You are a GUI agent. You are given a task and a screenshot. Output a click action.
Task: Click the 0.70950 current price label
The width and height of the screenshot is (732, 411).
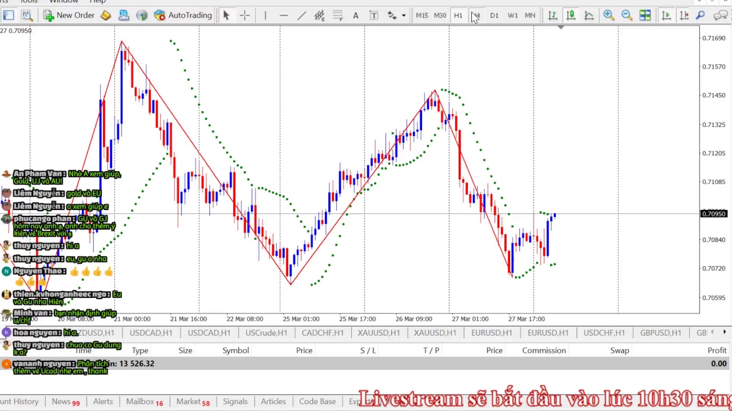(x=713, y=214)
